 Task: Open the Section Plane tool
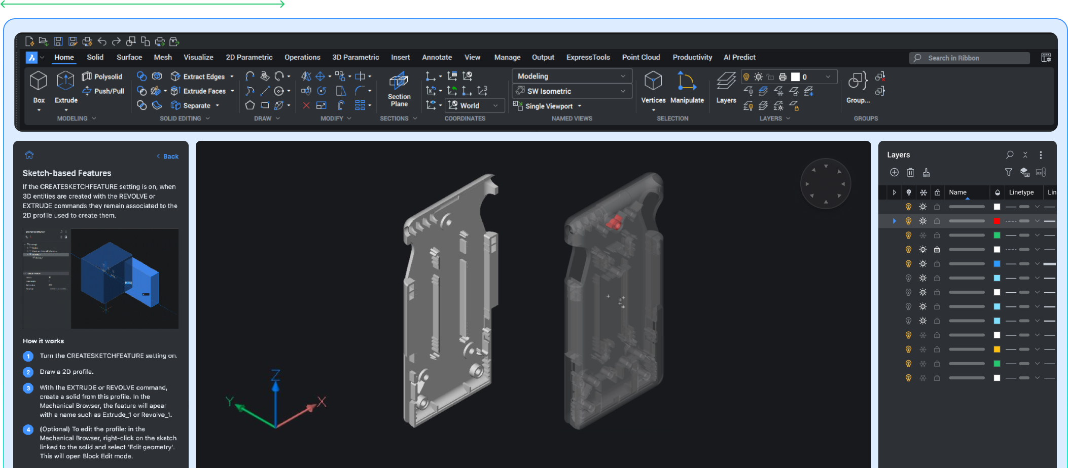(x=399, y=87)
